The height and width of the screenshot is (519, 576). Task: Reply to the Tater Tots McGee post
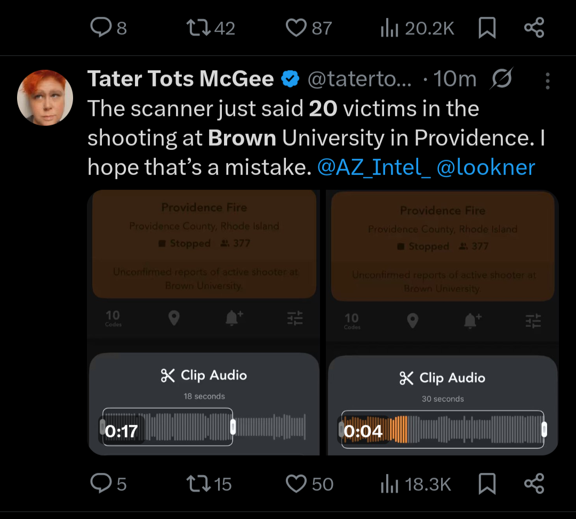[x=101, y=484]
